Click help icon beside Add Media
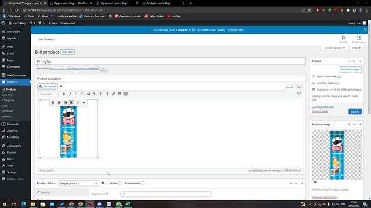The width and height of the screenshot is (371, 208). pyautogui.click(x=61, y=86)
